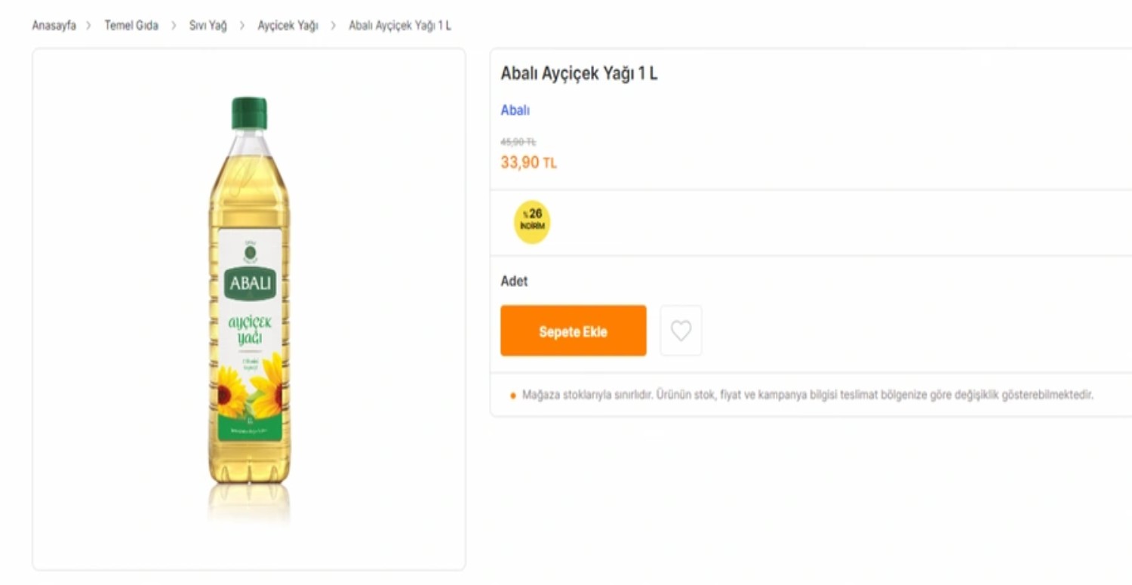Click the orange 33,90 TL price
The image size is (1132, 585).
[x=528, y=162]
